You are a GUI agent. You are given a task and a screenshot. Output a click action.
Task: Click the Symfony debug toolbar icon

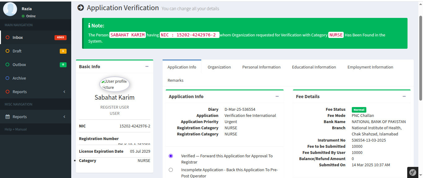pyautogui.click(x=412, y=172)
